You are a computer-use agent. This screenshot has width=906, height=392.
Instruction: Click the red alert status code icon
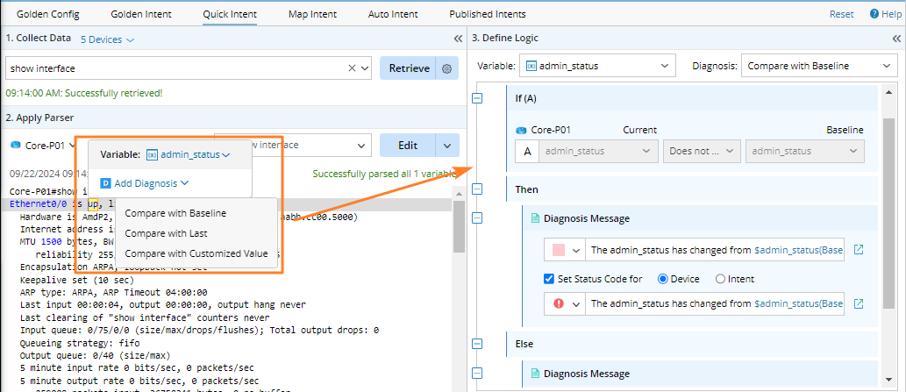click(558, 303)
